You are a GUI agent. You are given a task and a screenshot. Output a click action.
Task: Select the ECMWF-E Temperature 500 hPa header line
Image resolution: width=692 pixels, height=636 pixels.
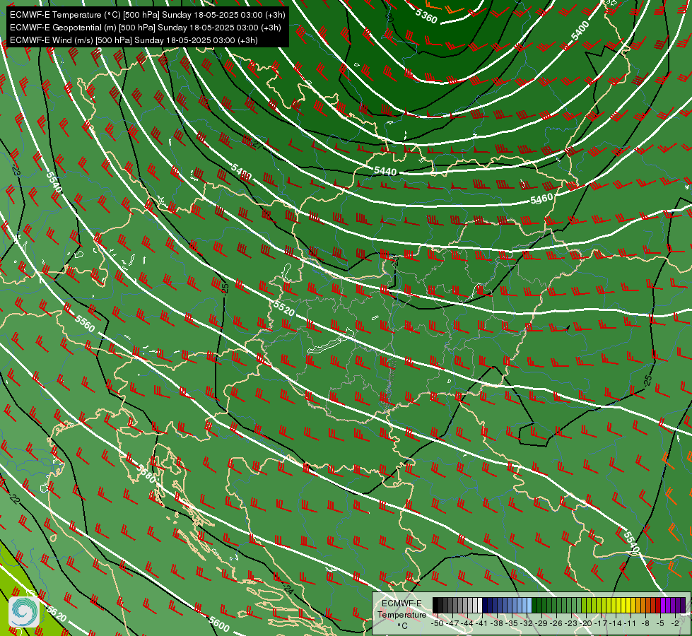pyautogui.click(x=148, y=15)
